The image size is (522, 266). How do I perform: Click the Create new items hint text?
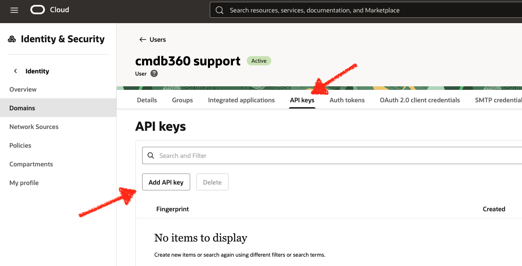240,255
